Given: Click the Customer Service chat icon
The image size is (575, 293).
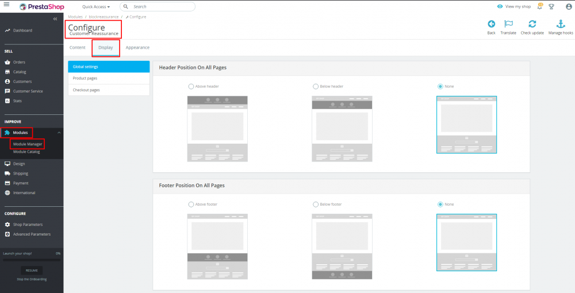Looking at the screenshot, I should point(7,91).
